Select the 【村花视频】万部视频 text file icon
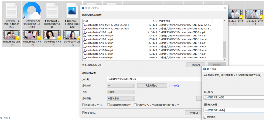Viewport: 264px width, 120px height. pos(52,11)
